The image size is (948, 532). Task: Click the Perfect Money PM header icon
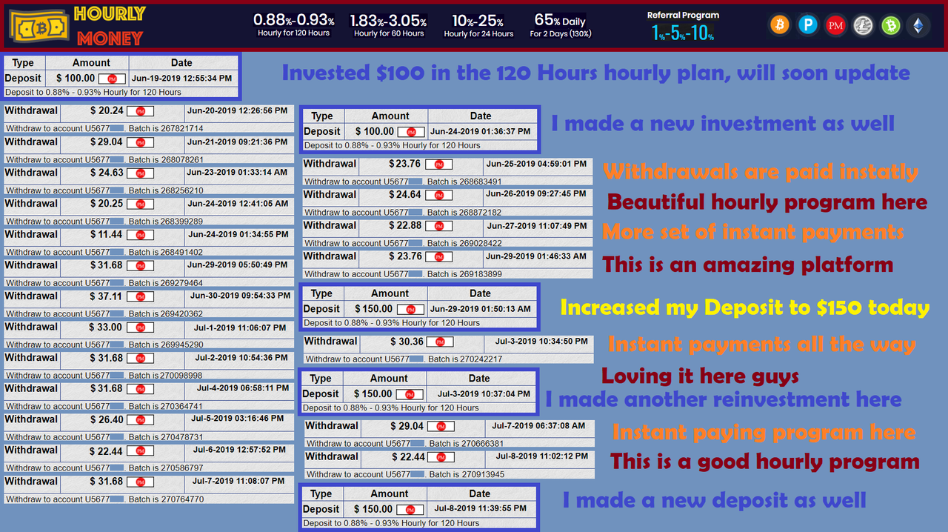tap(835, 25)
